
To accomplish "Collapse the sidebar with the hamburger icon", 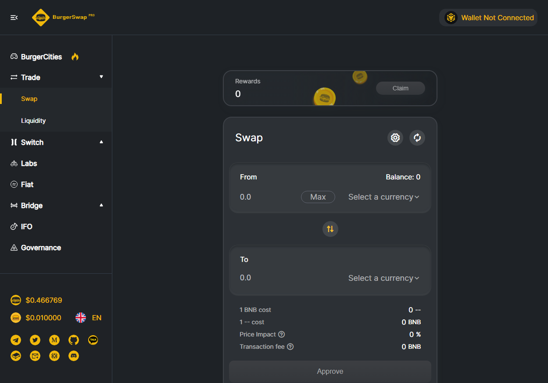I will coord(14,18).
